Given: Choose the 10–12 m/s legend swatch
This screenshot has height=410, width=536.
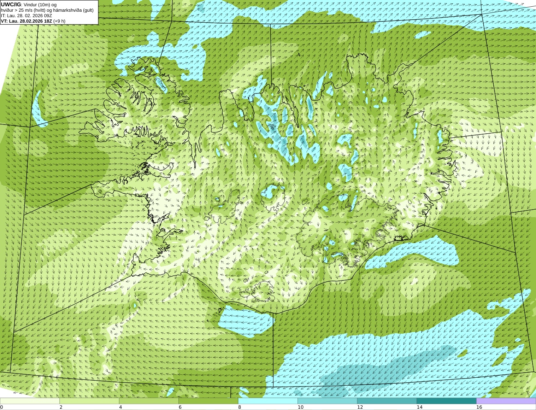Looking at the screenshot, I should pos(327,401).
